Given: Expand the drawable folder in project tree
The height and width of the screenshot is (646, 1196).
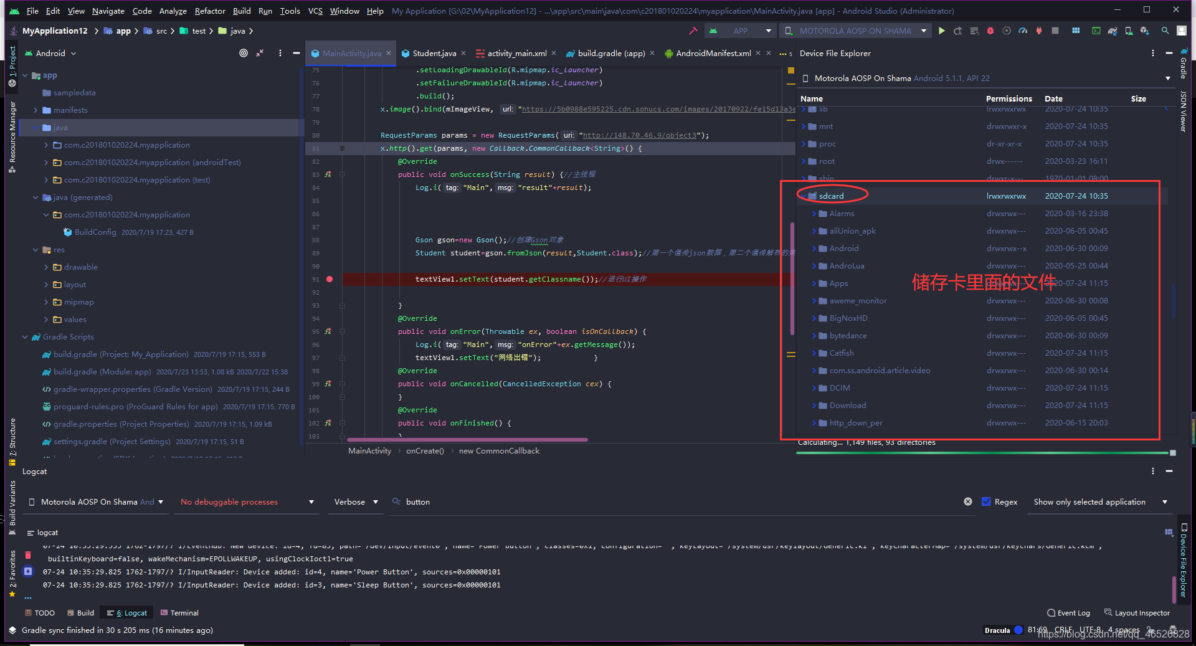Looking at the screenshot, I should [46, 267].
